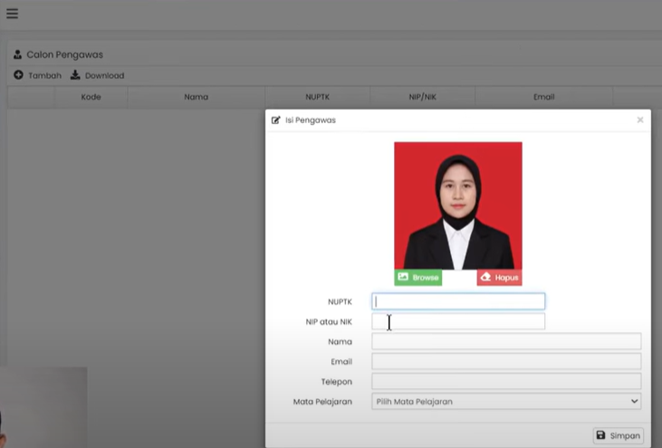Click the Mata Pelajaran field label
Image resolution: width=662 pixels, height=448 pixels.
tap(322, 402)
